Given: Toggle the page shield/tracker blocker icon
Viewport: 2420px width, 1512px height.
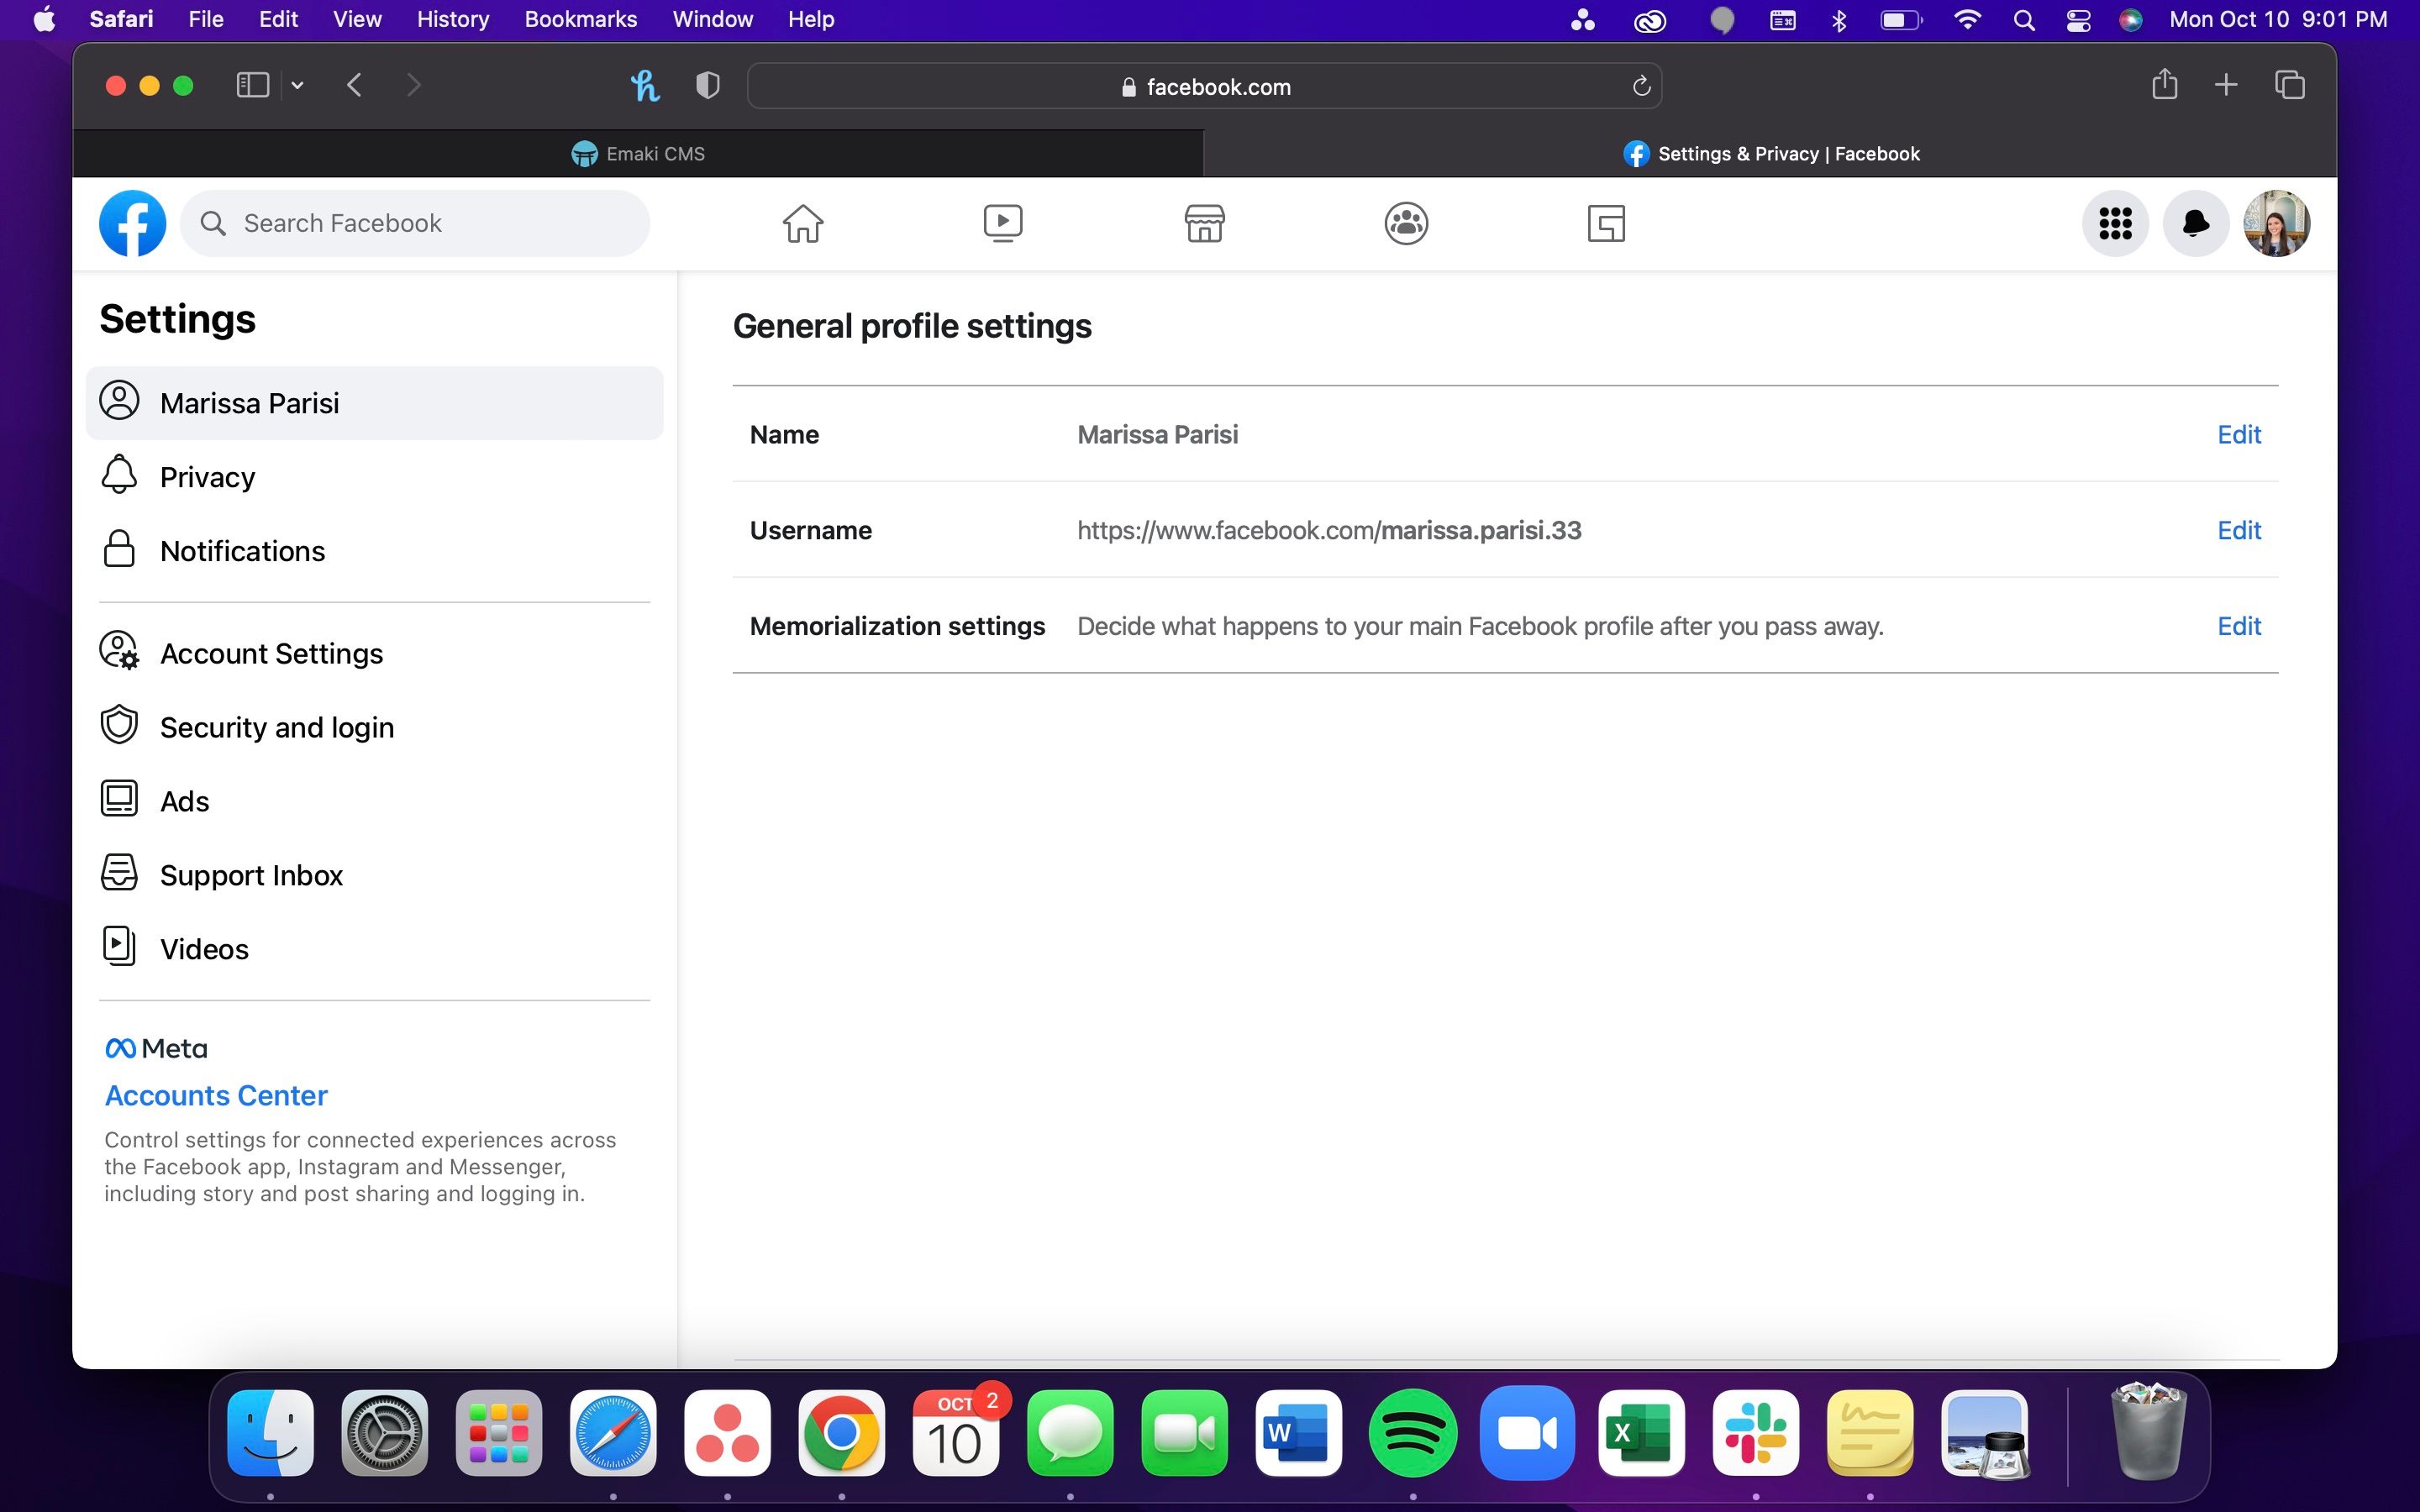Looking at the screenshot, I should click(x=706, y=84).
